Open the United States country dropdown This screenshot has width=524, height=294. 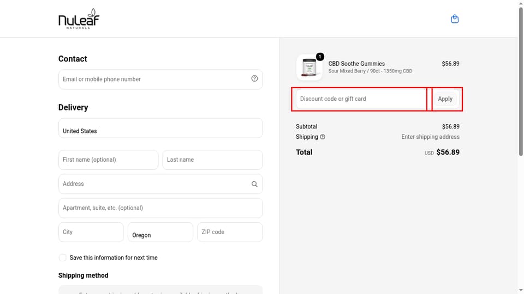(x=160, y=128)
